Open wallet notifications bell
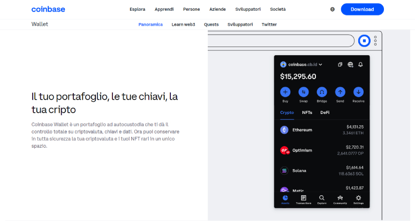 (360, 65)
